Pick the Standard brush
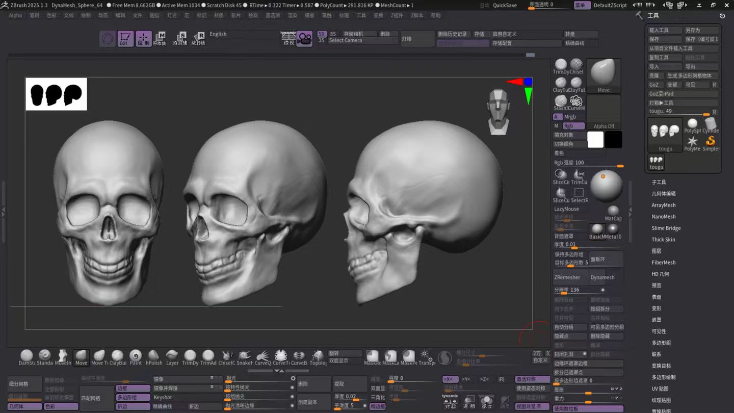734x413 pixels. (45, 357)
